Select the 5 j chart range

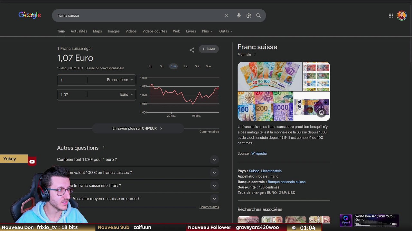[x=162, y=66]
